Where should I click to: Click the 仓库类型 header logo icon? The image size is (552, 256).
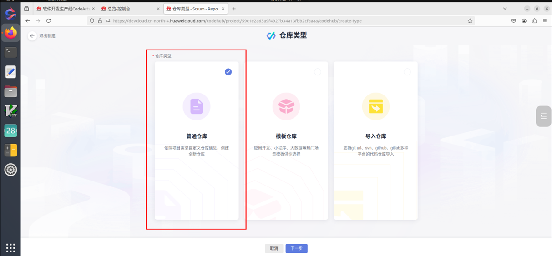[x=271, y=35]
